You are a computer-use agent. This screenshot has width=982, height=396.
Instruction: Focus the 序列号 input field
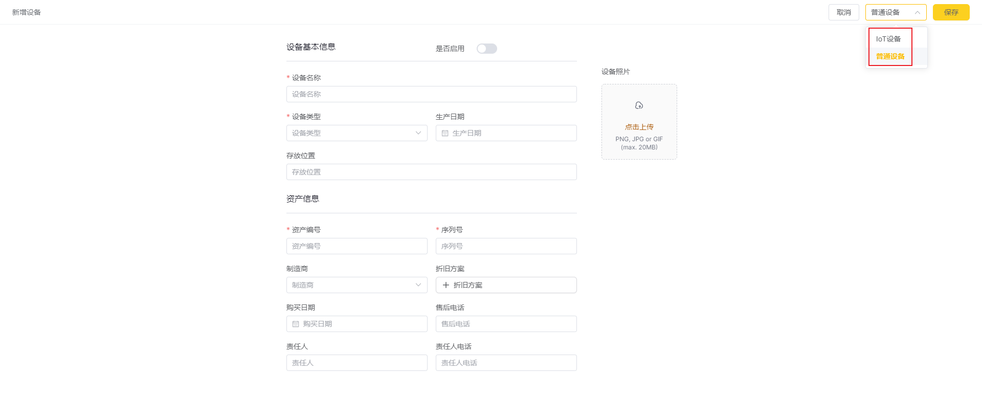pos(506,246)
